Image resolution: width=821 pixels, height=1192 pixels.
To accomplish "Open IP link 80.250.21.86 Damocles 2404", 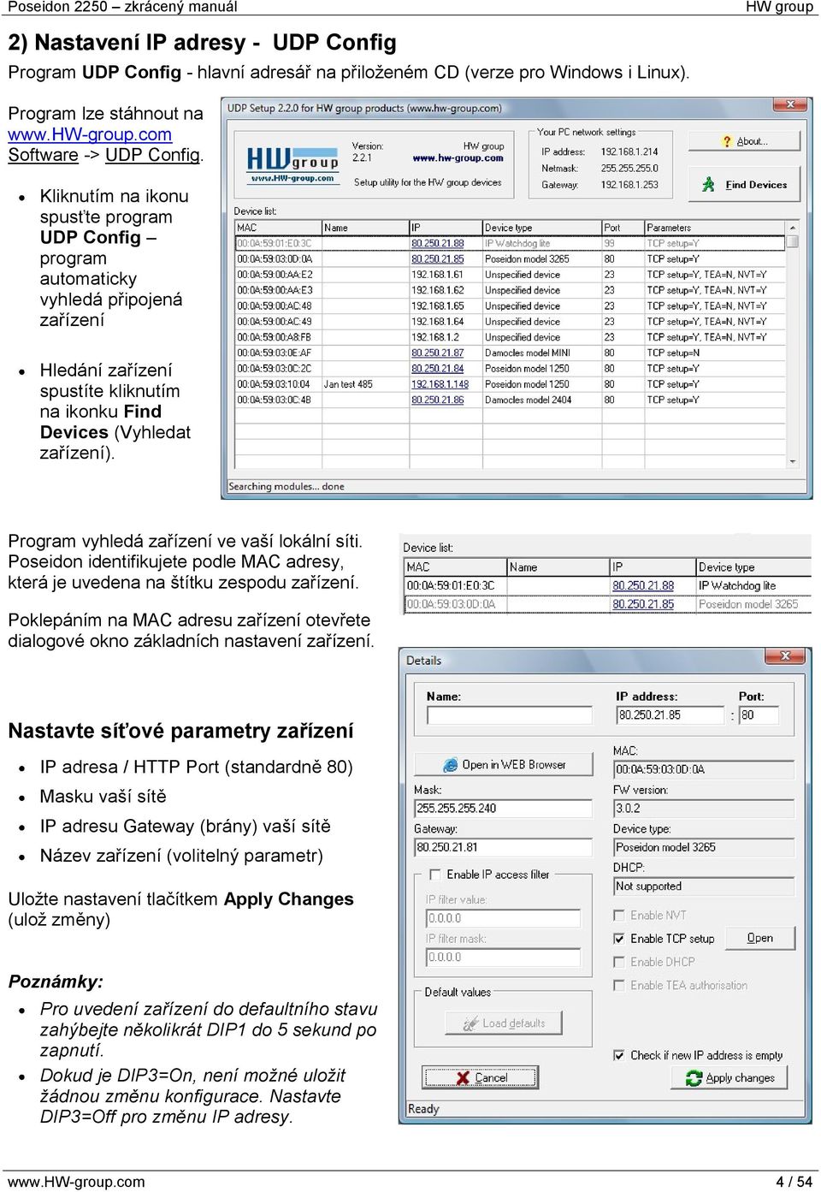I will point(437,400).
